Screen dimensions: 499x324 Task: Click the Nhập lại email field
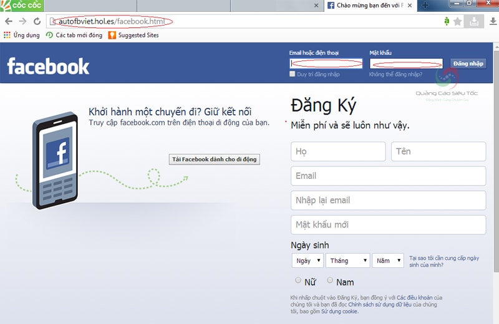388,200
